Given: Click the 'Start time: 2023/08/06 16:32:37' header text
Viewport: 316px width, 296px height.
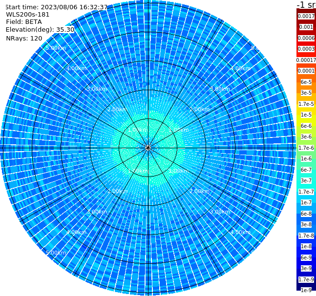Looking at the screenshot, I should [x=57, y=7].
